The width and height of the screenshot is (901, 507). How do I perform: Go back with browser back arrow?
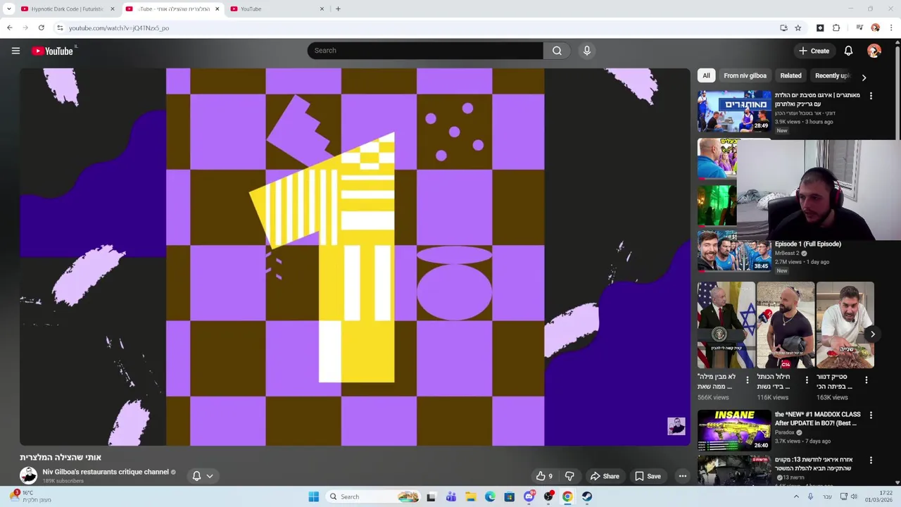pyautogui.click(x=9, y=28)
